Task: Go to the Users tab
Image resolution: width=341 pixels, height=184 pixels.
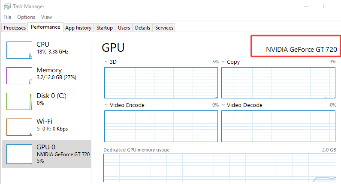Action: 124,28
